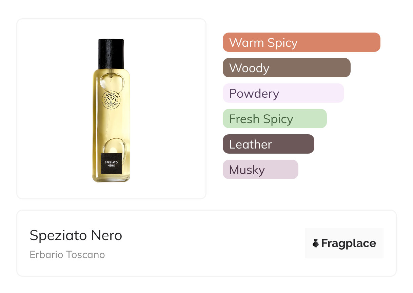Click the Fragplace perfume bottle logo icon
This screenshot has height=293, width=413.
[x=316, y=243]
